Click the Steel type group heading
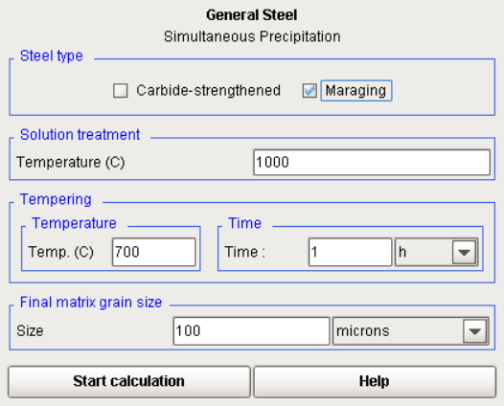The height and width of the screenshot is (406, 504). click(52, 56)
